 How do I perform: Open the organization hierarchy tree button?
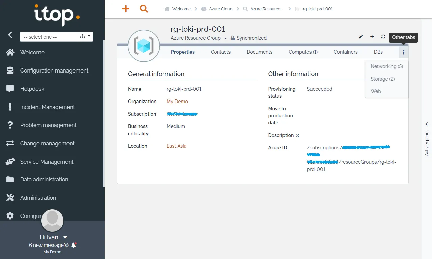click(x=82, y=37)
